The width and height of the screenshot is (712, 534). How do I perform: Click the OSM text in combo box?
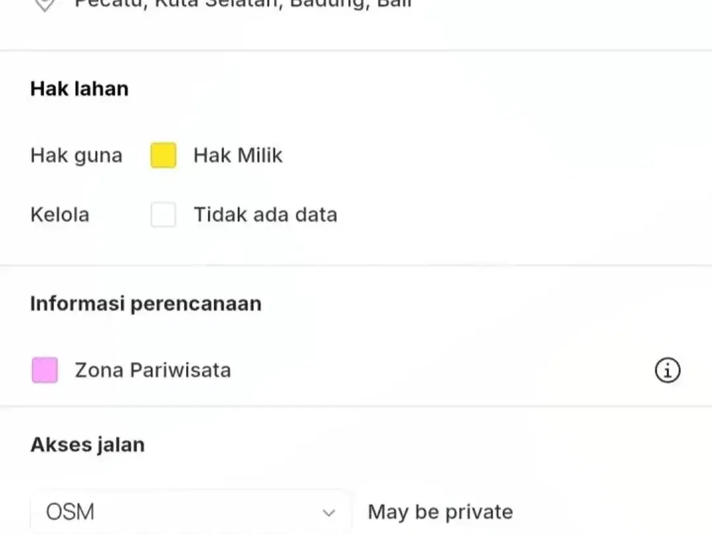click(x=70, y=512)
